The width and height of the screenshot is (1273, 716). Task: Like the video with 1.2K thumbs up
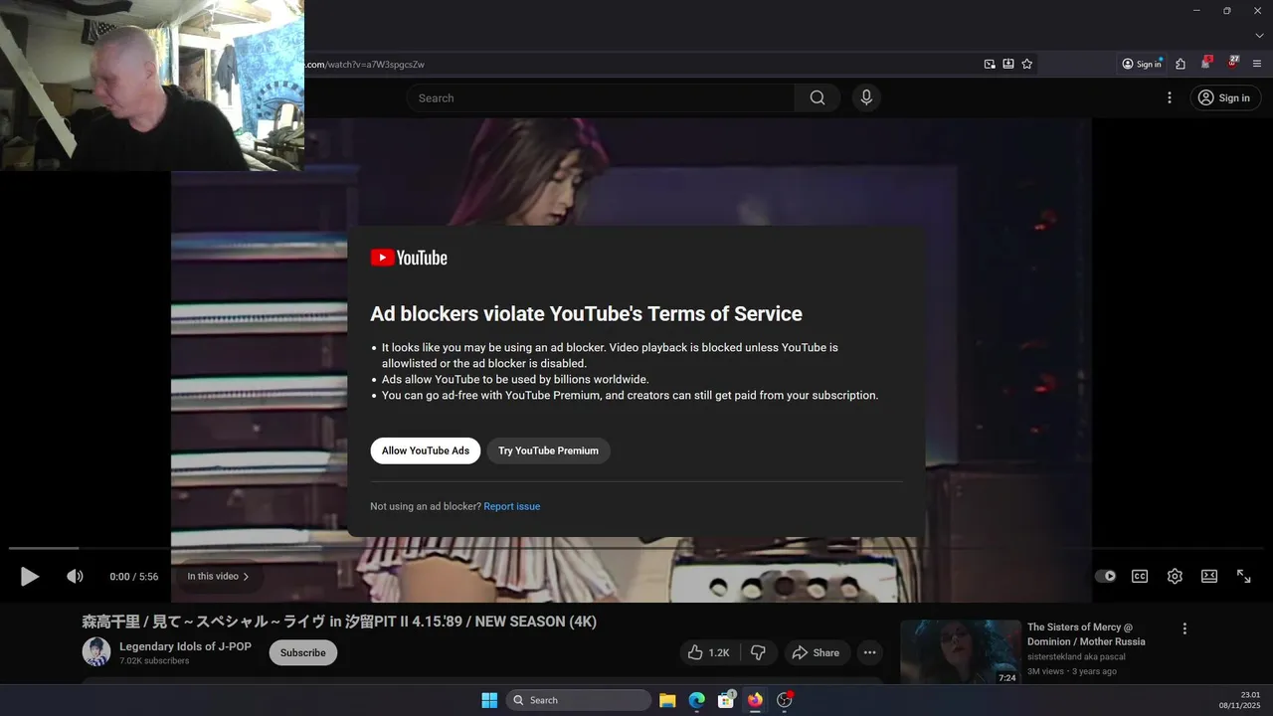[709, 652]
